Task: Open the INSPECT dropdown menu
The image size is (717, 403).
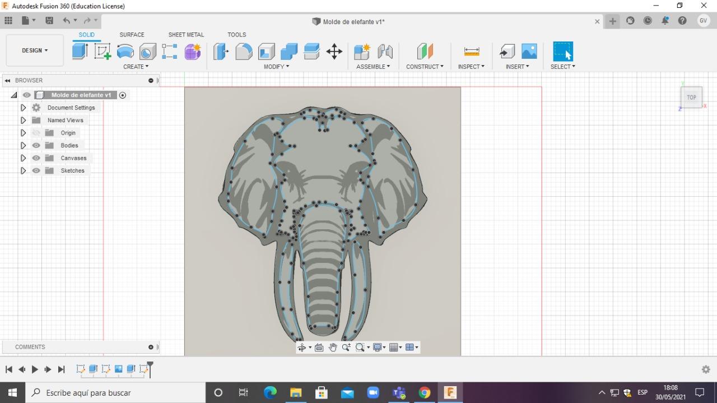Action: 471,67
